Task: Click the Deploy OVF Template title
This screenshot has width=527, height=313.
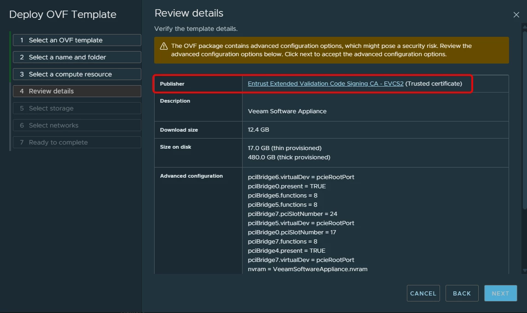Action: (63, 14)
